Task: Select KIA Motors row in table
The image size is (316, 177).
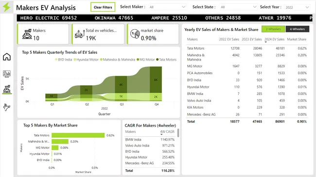Action: [x=246, y=107]
